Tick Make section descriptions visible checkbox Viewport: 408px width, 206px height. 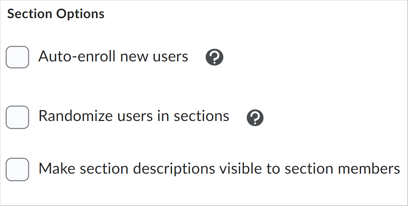coord(17,169)
